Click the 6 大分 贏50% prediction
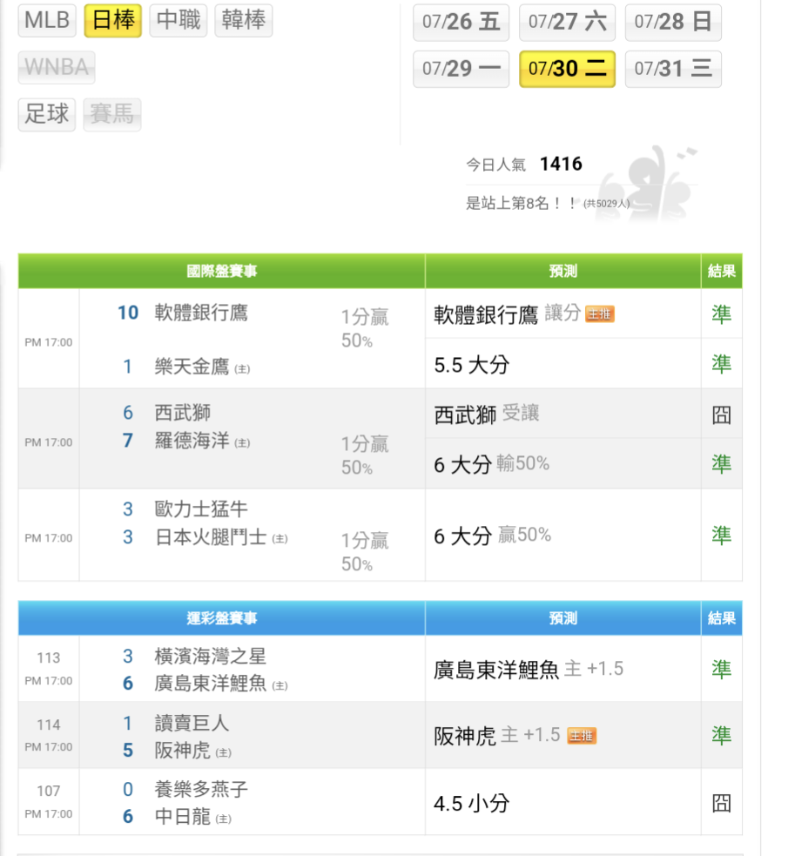This screenshot has width=788, height=856. [x=492, y=536]
